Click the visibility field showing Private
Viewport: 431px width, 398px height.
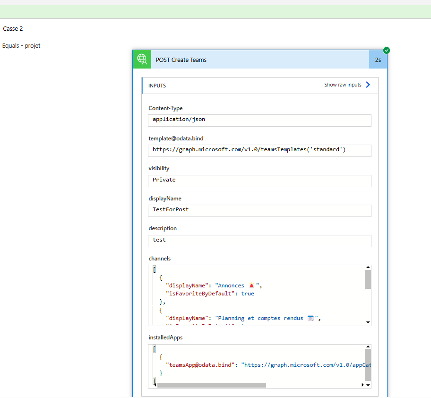point(259,181)
